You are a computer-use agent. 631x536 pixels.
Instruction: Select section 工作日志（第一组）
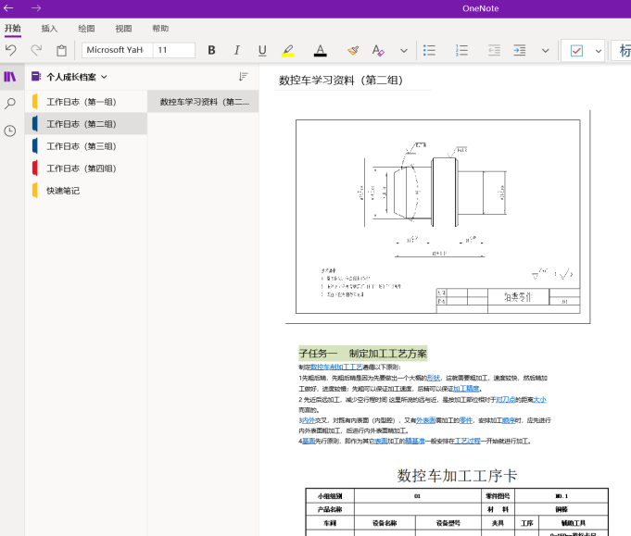(x=86, y=102)
